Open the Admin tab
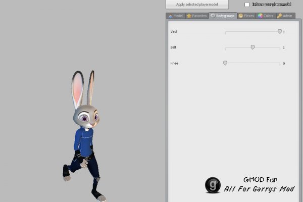The width and height of the screenshot is (303, 202). pos(285,16)
